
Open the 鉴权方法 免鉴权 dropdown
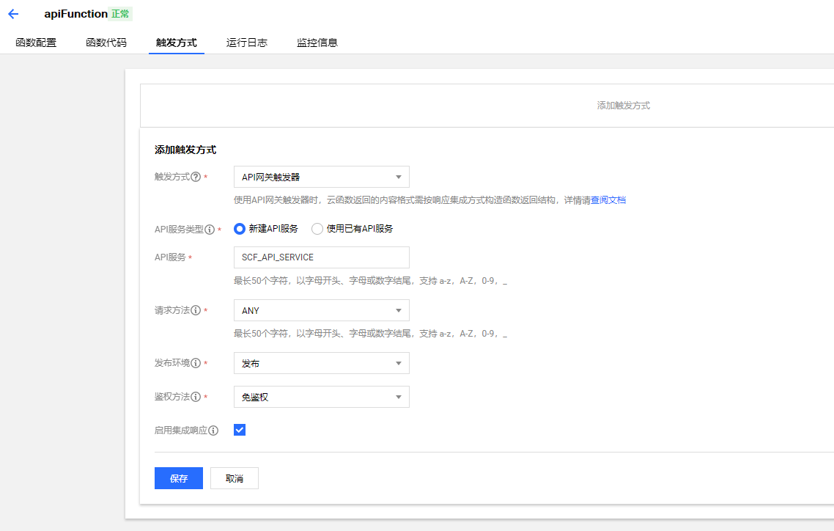point(321,397)
